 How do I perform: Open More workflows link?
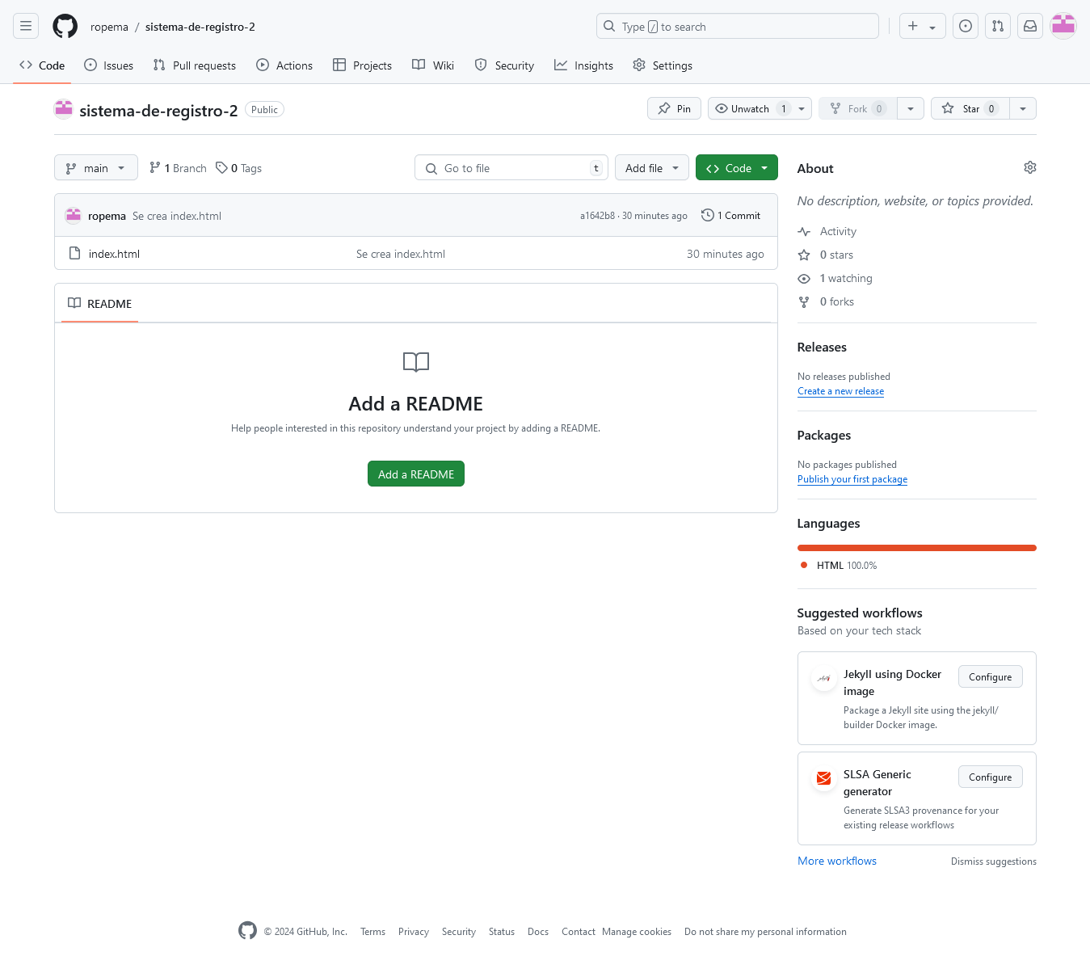[837, 861]
